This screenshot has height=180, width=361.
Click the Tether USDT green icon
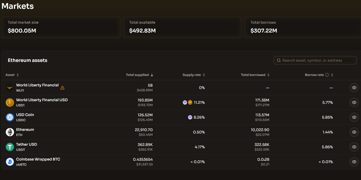click(x=10, y=147)
